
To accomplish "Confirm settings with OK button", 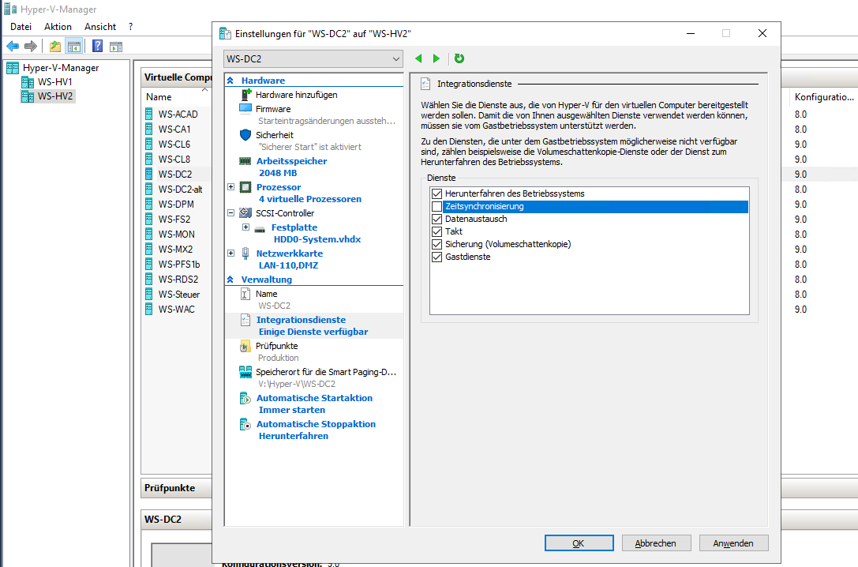I will [579, 543].
